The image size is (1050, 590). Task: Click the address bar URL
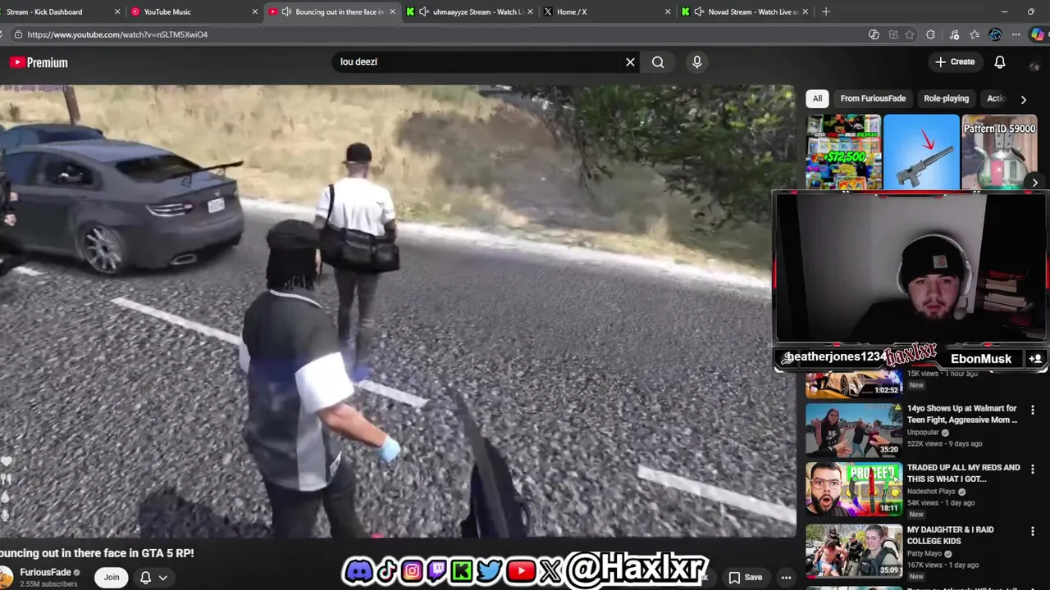(x=117, y=34)
